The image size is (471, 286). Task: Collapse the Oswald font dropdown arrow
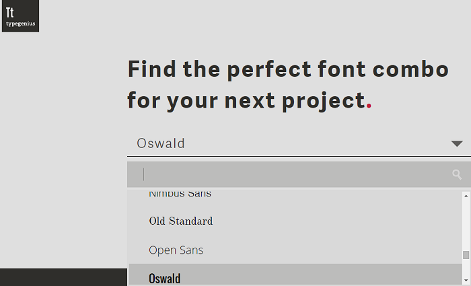457,144
